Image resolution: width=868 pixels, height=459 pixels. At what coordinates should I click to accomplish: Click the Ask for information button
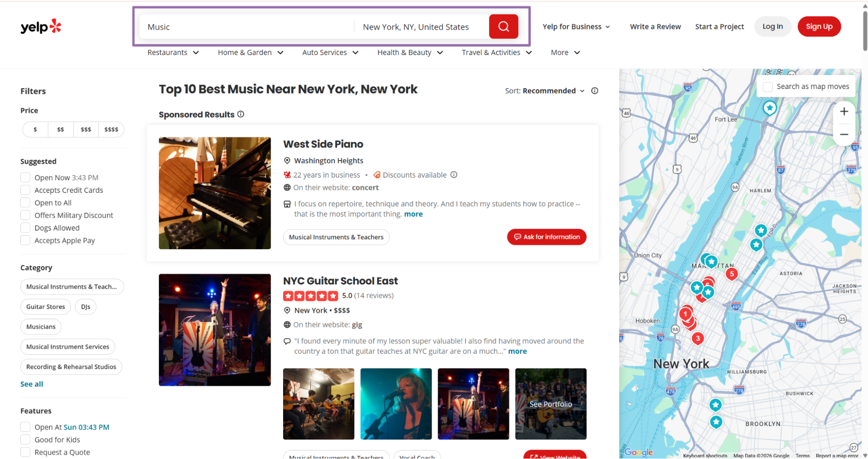click(x=547, y=237)
